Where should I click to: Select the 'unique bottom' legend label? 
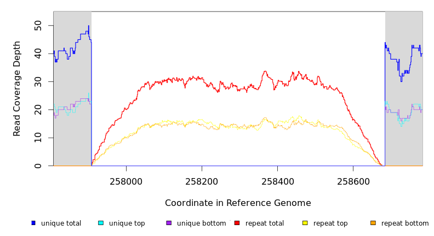point(201,223)
